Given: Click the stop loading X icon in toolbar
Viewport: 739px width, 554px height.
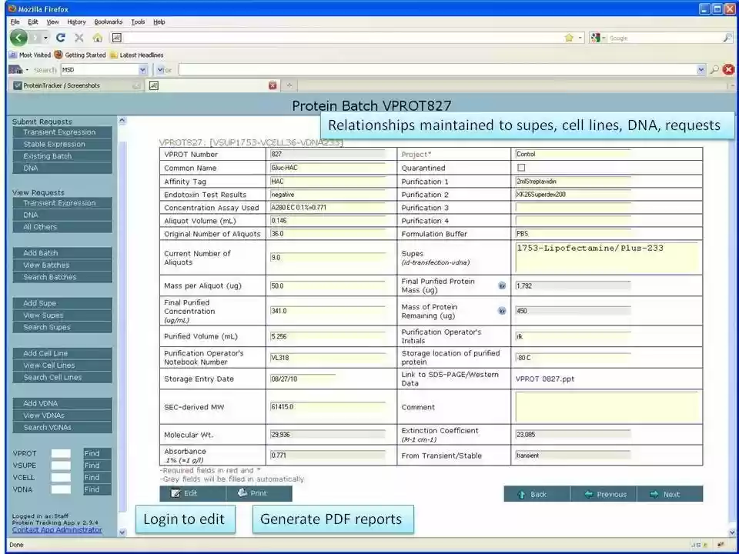Looking at the screenshot, I should pyautogui.click(x=77, y=36).
